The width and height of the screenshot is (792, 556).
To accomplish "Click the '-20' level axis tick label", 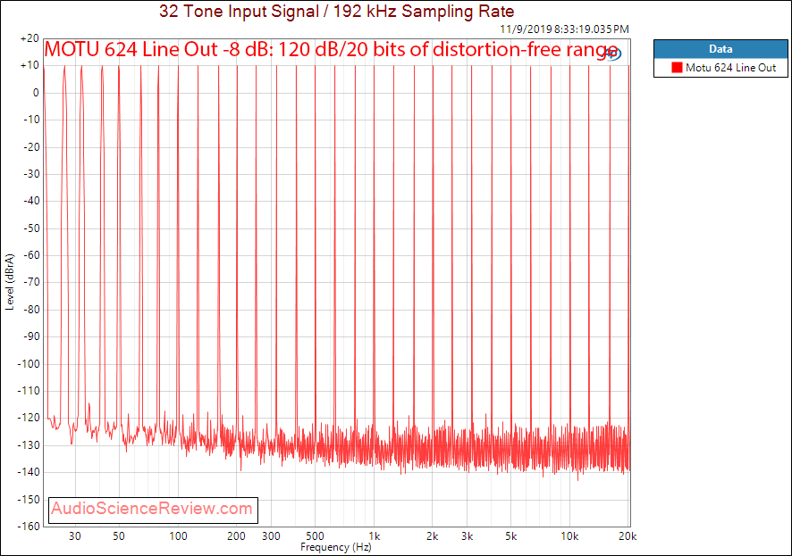I will click(30, 146).
